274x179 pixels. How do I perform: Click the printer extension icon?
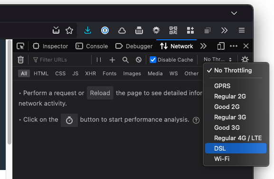coord(139,30)
